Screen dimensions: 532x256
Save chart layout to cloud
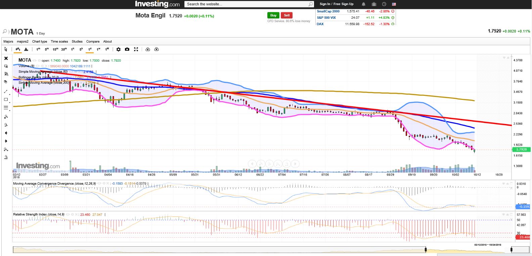[x=157, y=49]
